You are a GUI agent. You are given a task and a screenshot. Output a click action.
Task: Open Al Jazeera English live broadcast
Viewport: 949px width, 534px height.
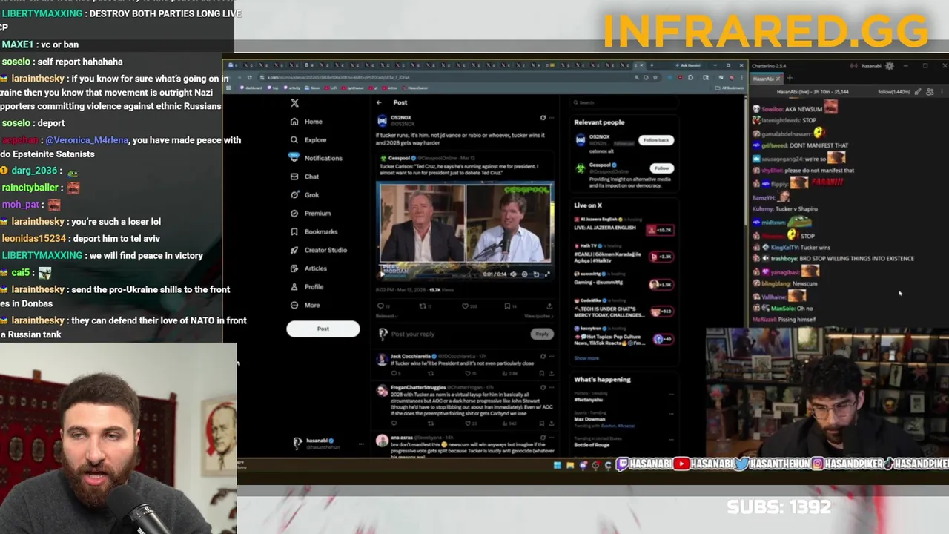coord(624,225)
